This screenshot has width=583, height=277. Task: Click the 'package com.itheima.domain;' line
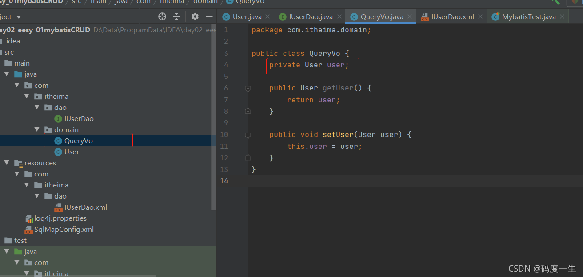pyautogui.click(x=311, y=30)
